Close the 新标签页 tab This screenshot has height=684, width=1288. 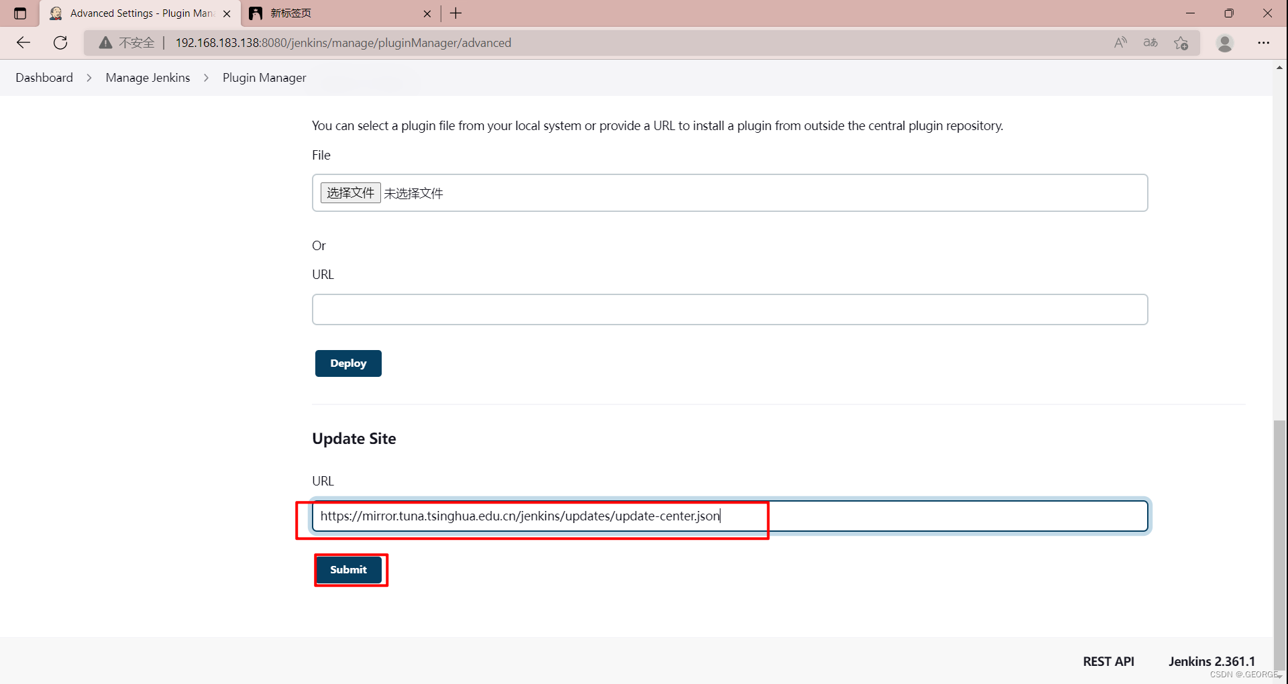coord(427,13)
